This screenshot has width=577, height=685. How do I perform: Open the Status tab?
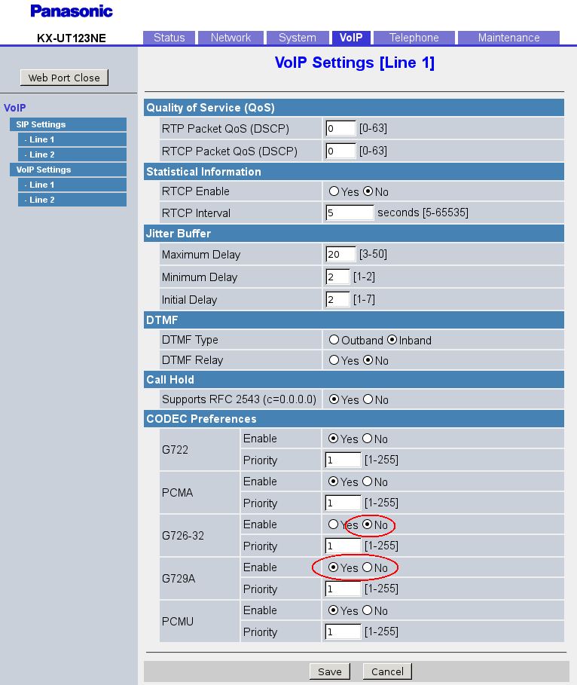[x=169, y=38]
